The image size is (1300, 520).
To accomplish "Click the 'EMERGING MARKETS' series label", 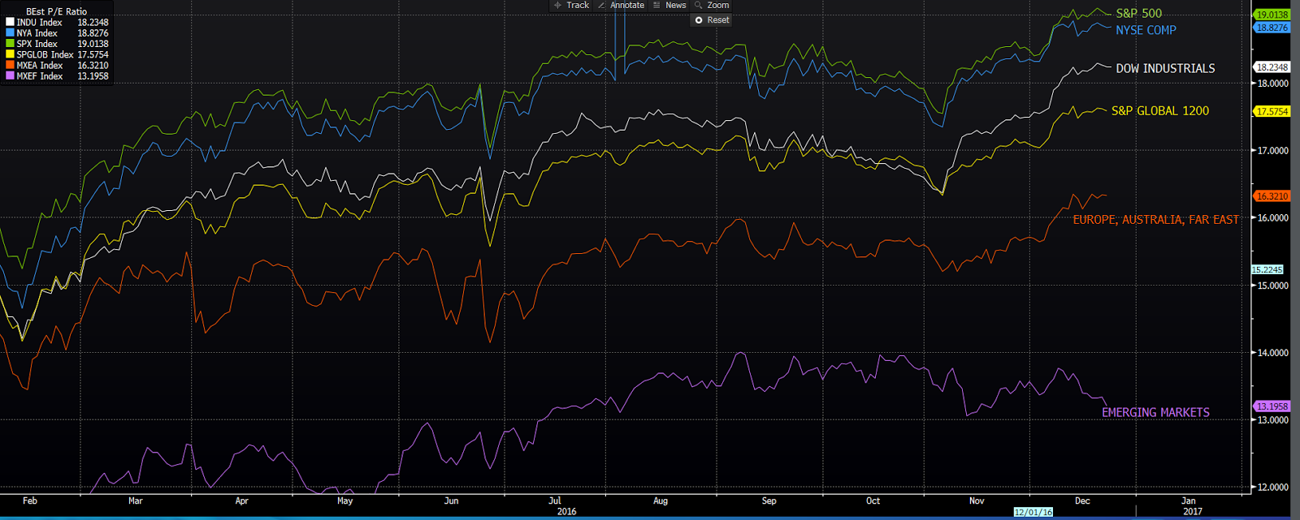I will pyautogui.click(x=1155, y=413).
